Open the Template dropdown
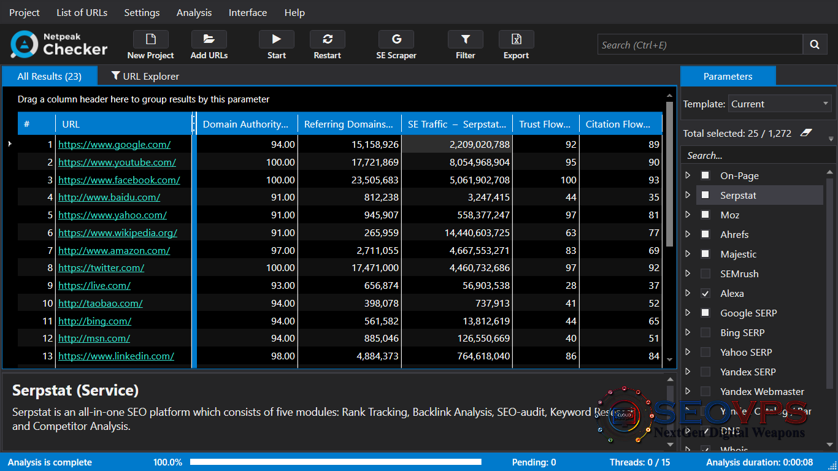This screenshot has width=838, height=471. (780, 104)
